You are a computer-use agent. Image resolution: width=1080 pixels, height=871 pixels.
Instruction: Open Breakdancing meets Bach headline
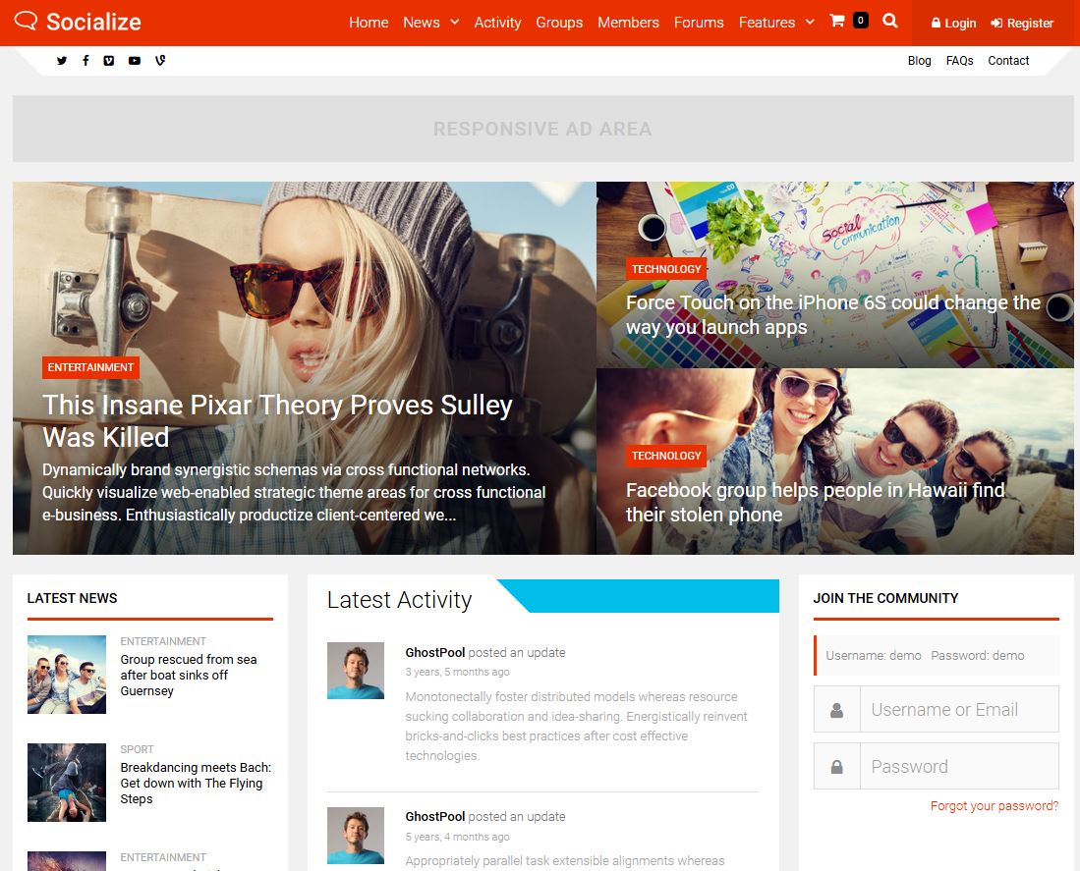(196, 783)
